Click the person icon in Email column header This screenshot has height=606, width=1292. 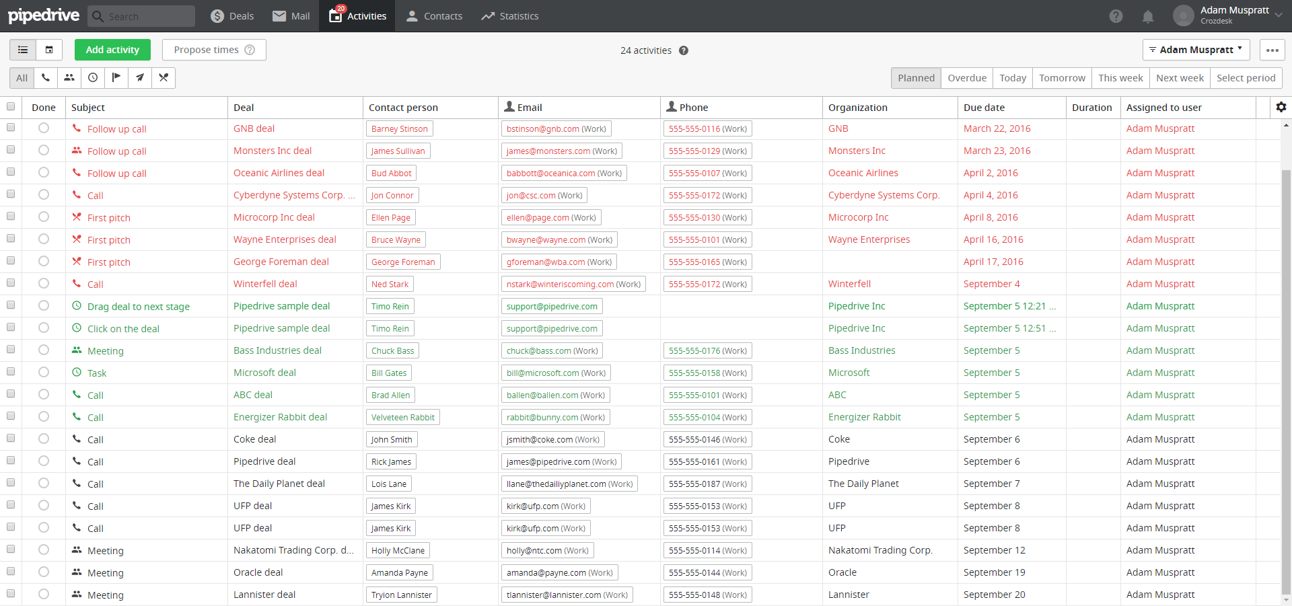point(509,106)
